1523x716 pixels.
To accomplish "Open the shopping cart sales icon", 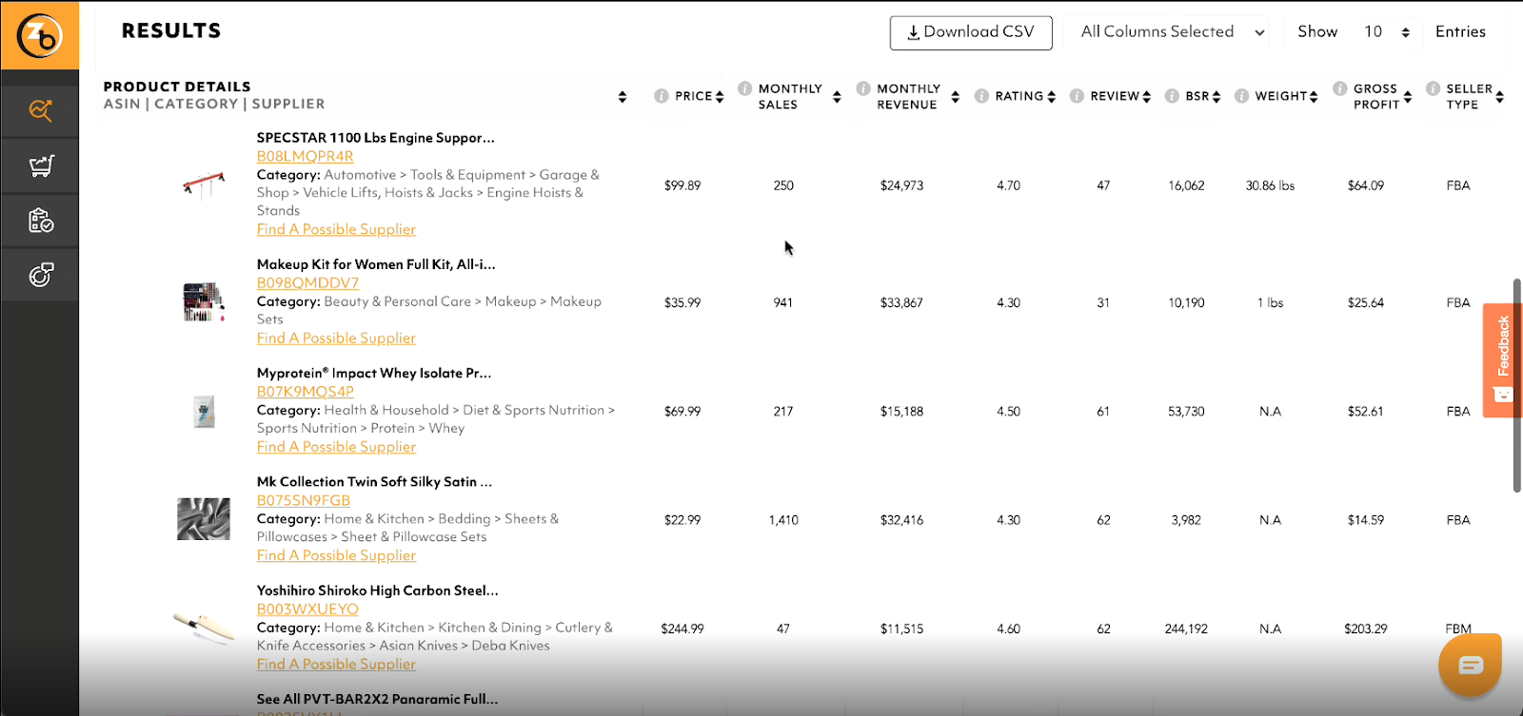I will pos(40,166).
